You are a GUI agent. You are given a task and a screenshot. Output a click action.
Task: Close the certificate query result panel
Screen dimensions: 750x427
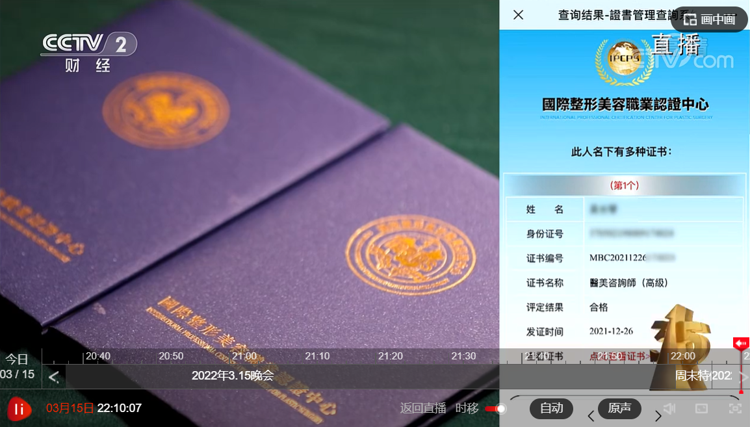(518, 15)
